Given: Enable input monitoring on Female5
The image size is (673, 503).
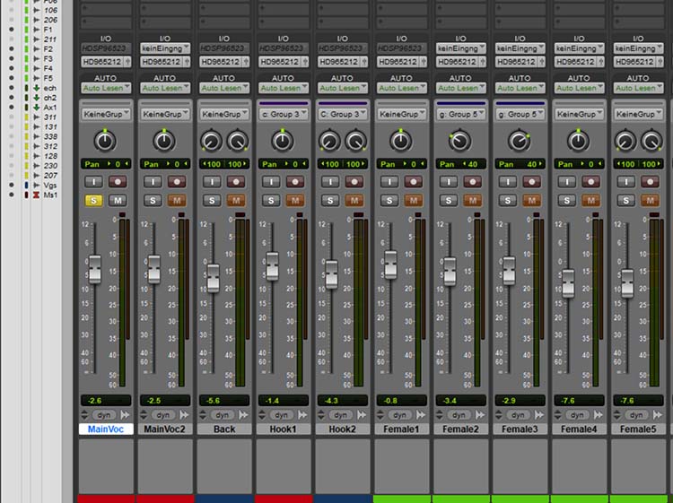Looking at the screenshot, I should pos(626,181).
